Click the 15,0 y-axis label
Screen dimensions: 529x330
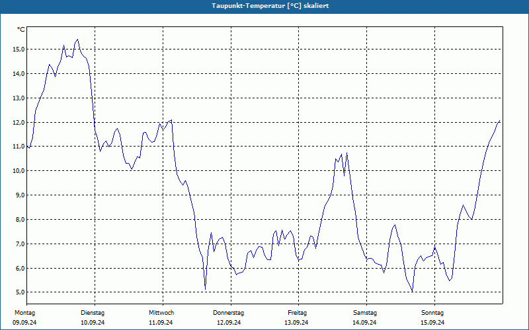[19, 49]
